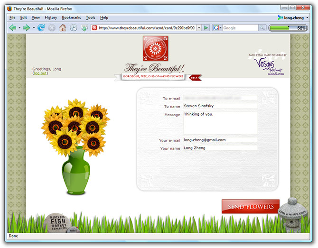
Task: Open the Bookmarks menu
Action: pos(71,18)
